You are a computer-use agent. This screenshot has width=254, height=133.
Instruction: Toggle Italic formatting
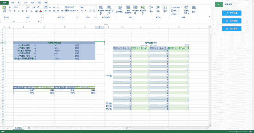point(19,11)
